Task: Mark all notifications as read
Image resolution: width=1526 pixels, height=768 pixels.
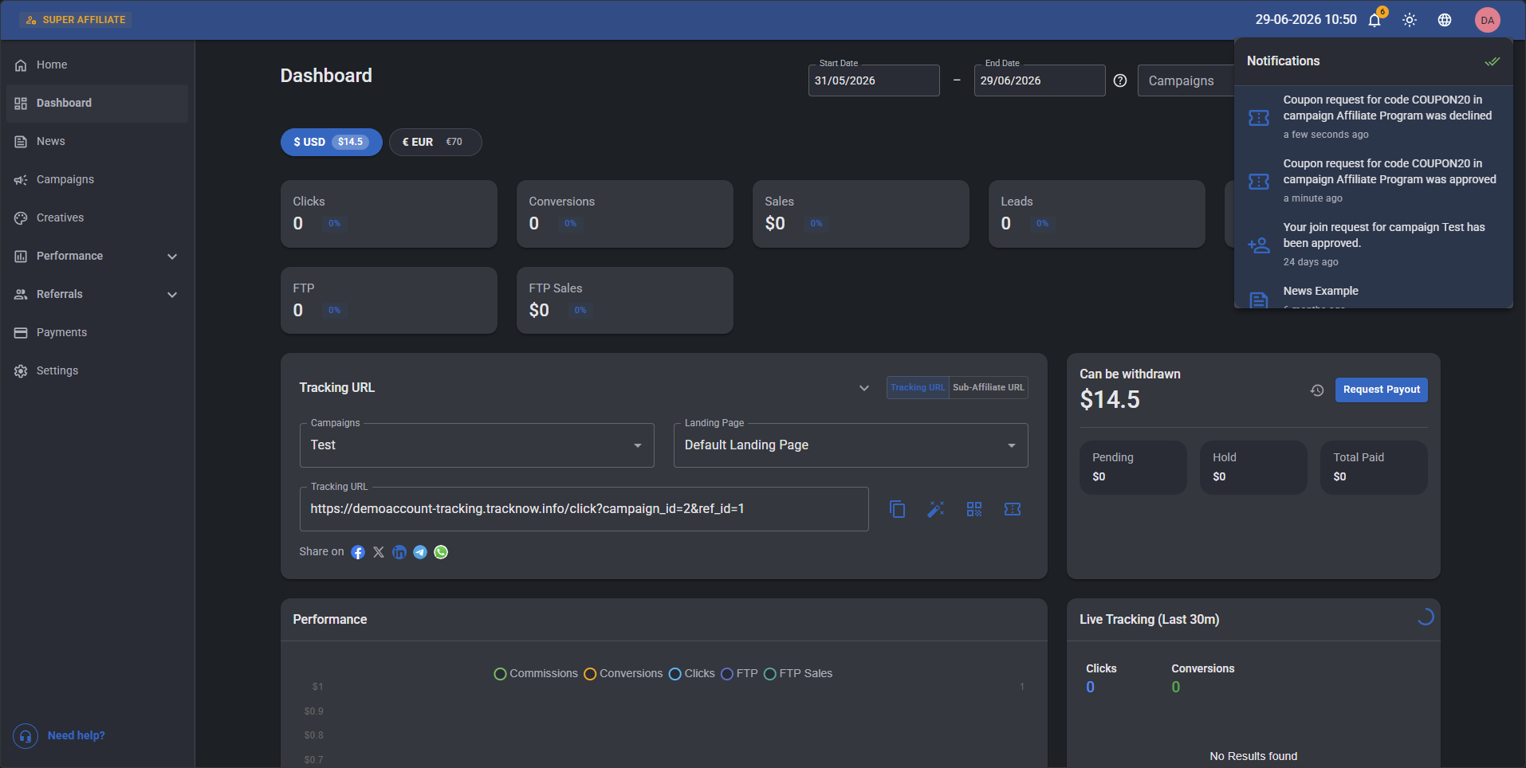Action: point(1493,61)
